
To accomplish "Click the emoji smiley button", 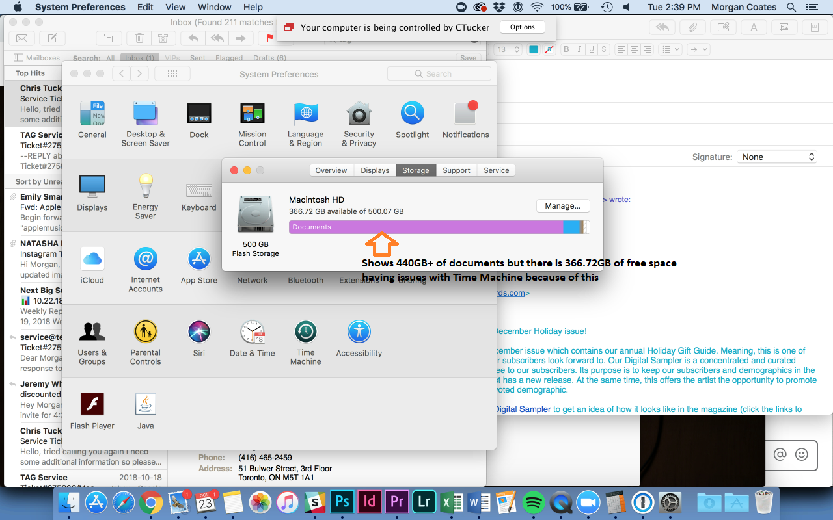I will (802, 454).
